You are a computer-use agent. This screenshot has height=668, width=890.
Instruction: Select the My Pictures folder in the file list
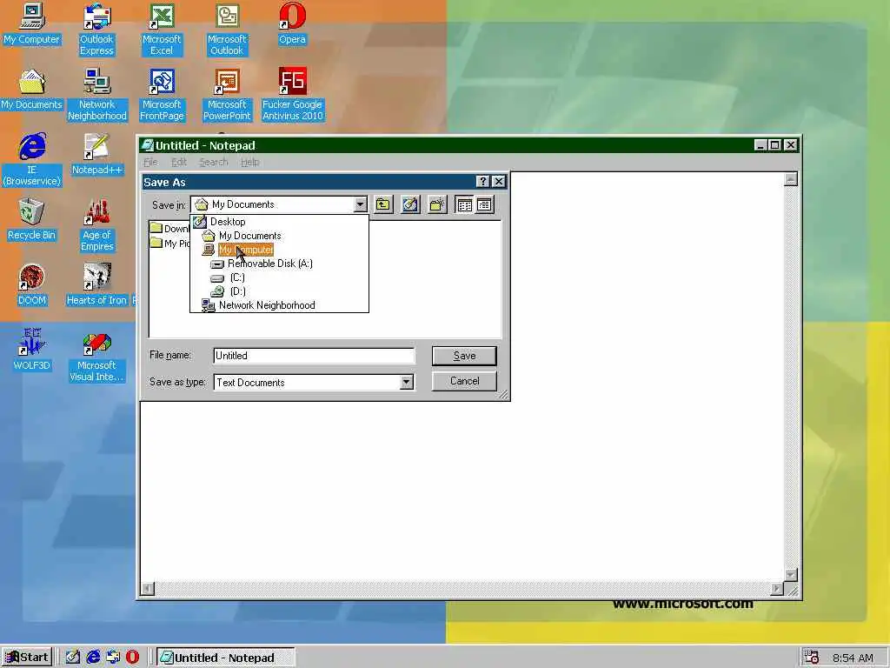point(169,244)
